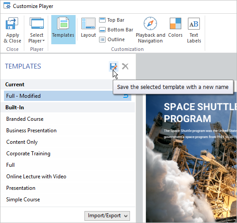The width and height of the screenshot is (237, 223).
Task: Open the Bottom Bar settings
Action: pos(116,30)
